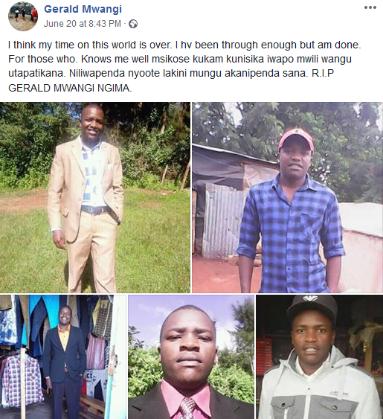
Task: Open the avatar next to the post date
Action: click(23, 16)
